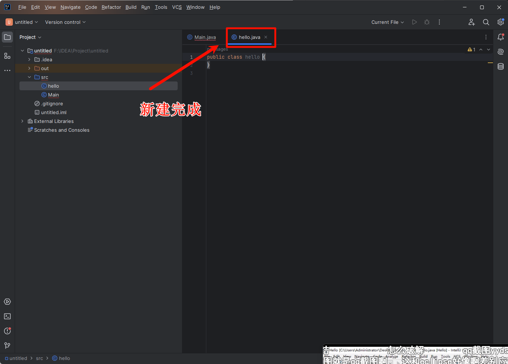Jump to previous highlighted error arrow
The height and width of the screenshot is (364, 508).
coord(481,50)
